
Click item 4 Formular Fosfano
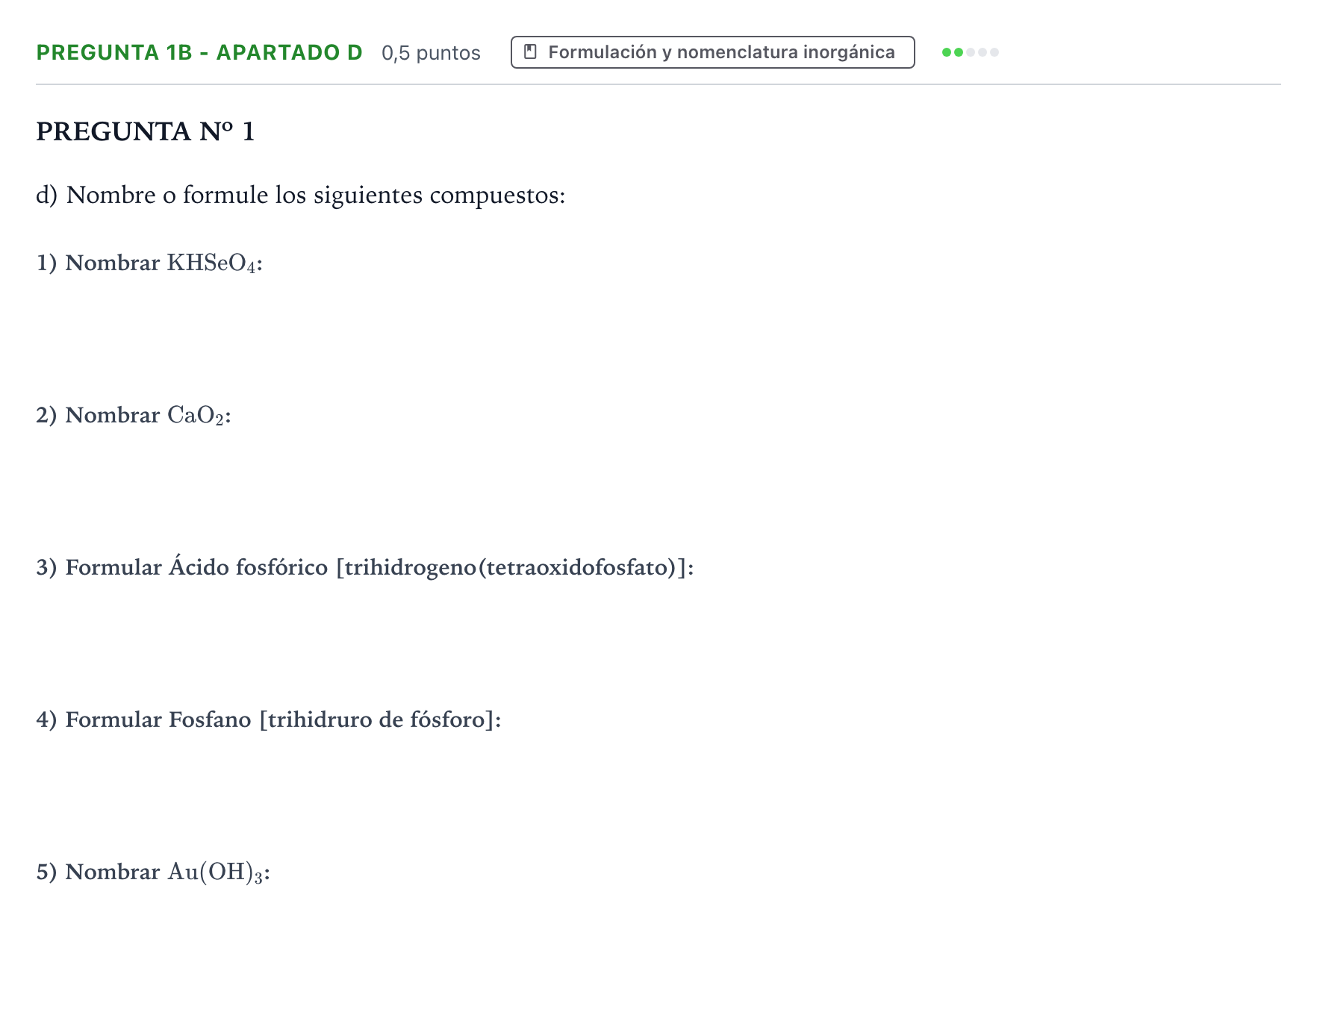(x=269, y=719)
